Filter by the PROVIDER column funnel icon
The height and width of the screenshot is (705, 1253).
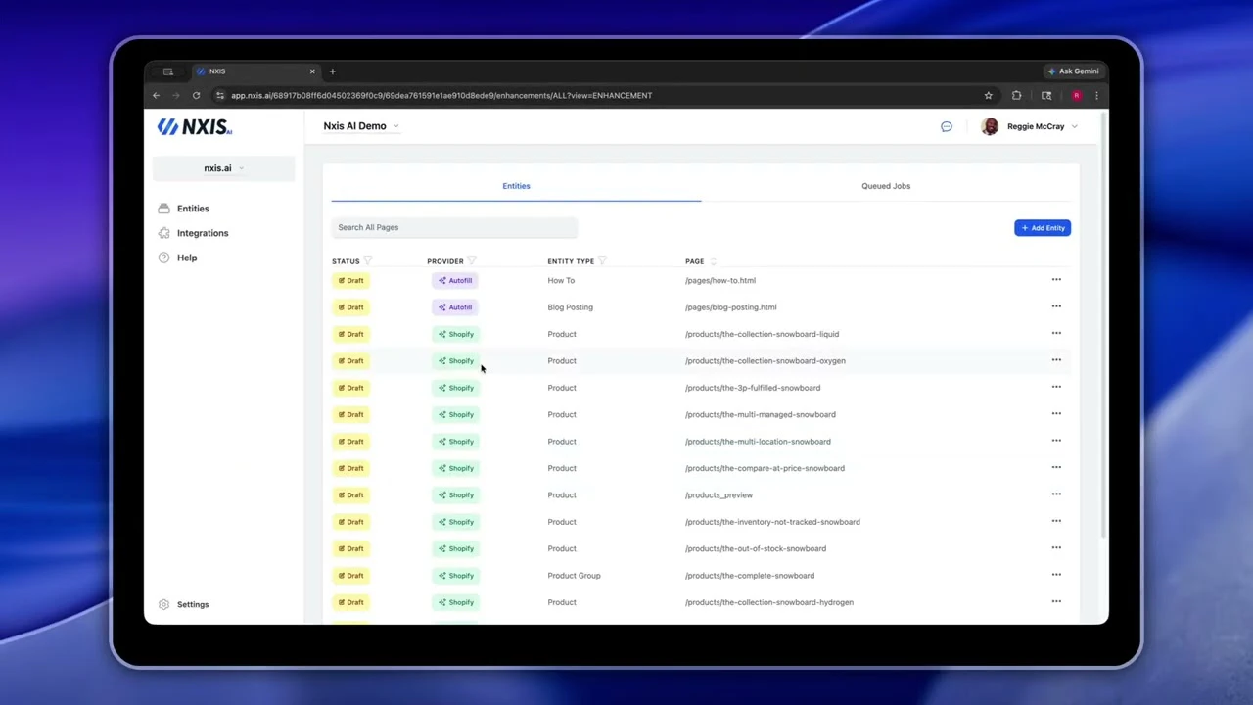click(472, 260)
